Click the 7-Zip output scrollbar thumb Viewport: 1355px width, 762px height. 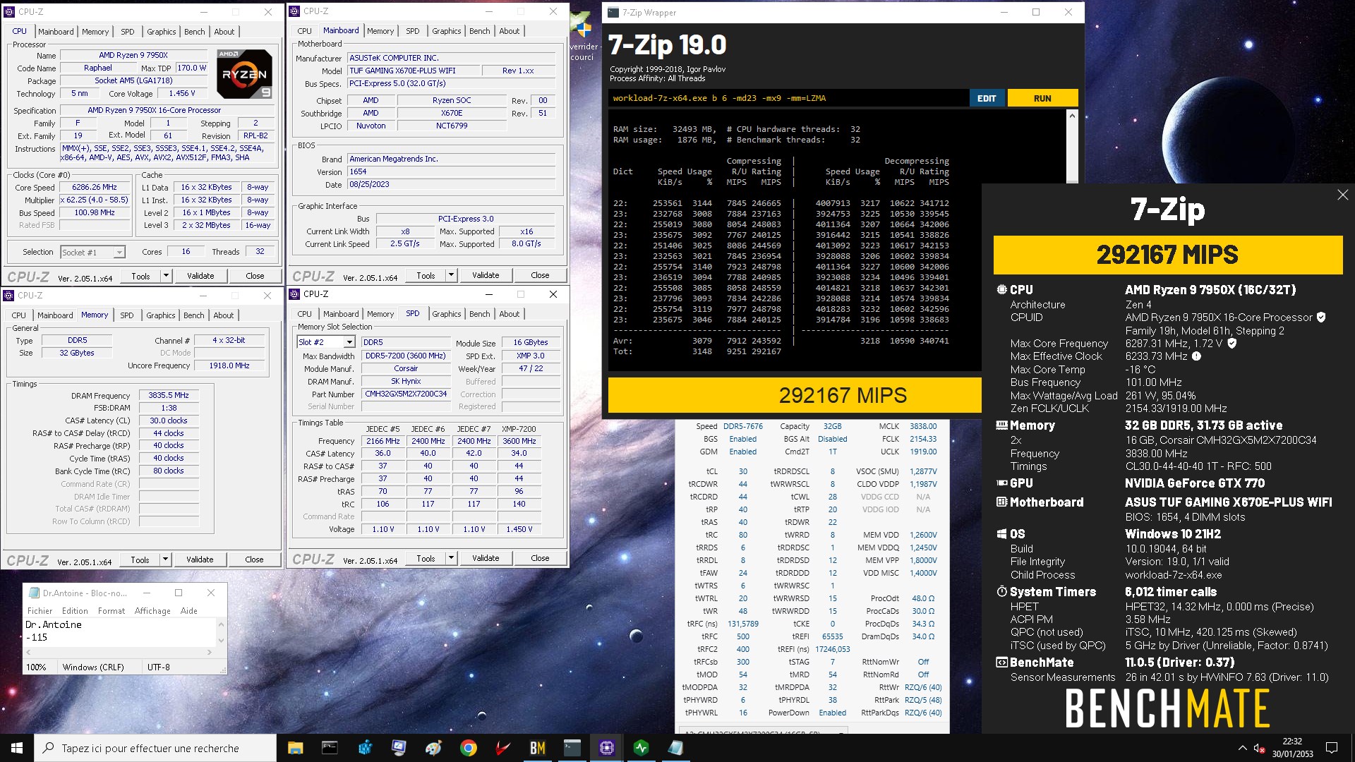click(x=1072, y=151)
